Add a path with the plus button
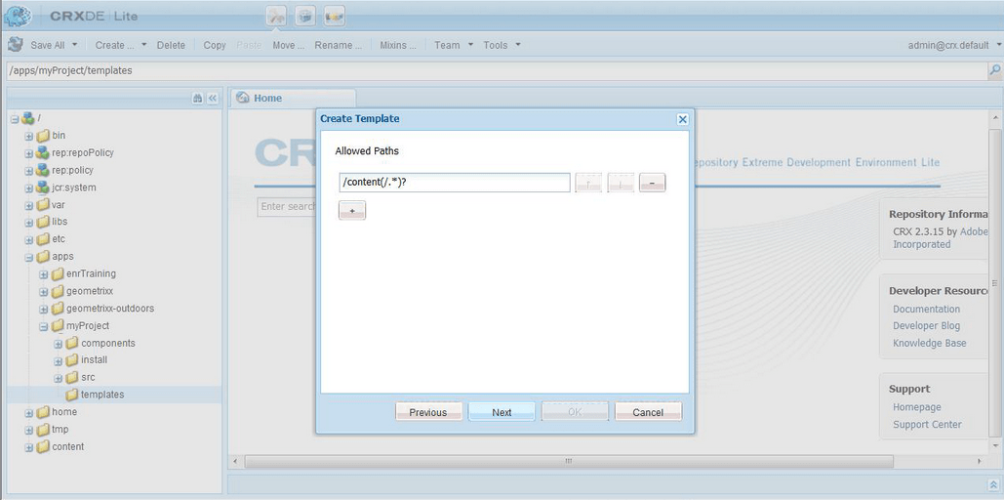 [352, 210]
